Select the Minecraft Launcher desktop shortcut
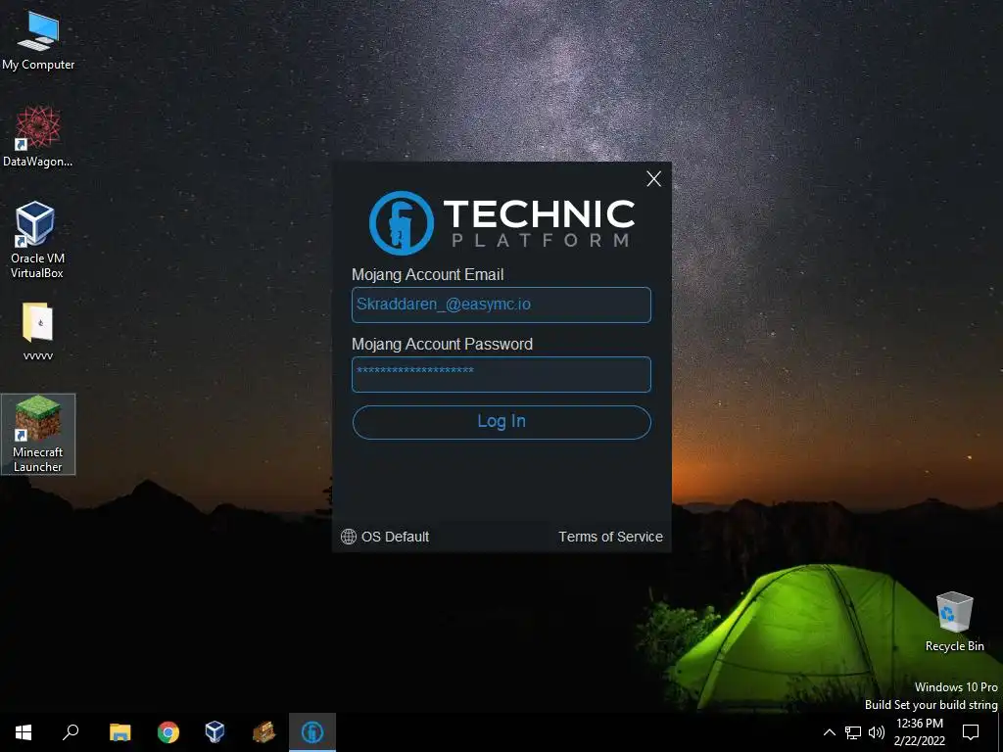The image size is (1003, 752). point(38,434)
